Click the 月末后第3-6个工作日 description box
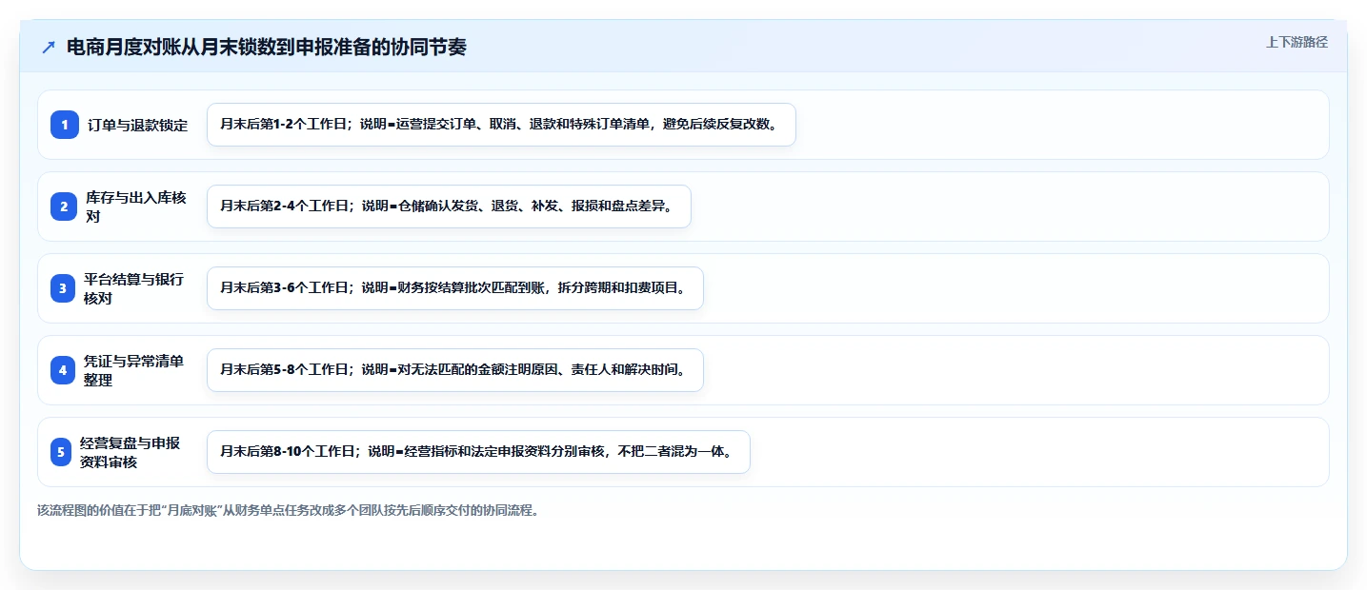This screenshot has width=1367, height=590. [455, 288]
